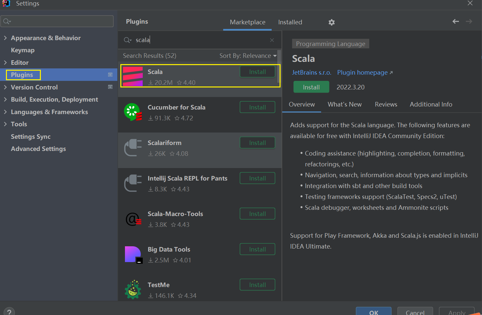Go forward using the right arrow
This screenshot has width=482, height=315.
tap(469, 21)
